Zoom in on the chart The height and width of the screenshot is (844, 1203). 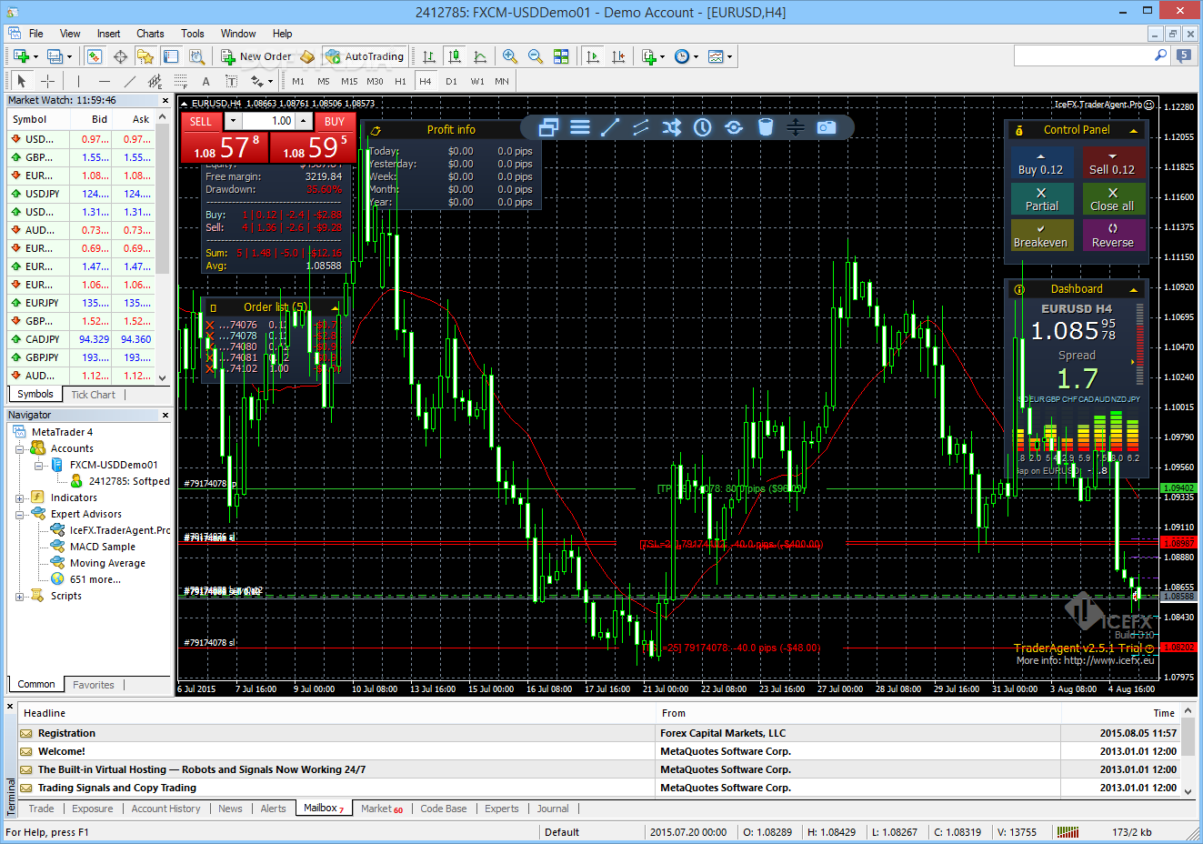(x=510, y=56)
